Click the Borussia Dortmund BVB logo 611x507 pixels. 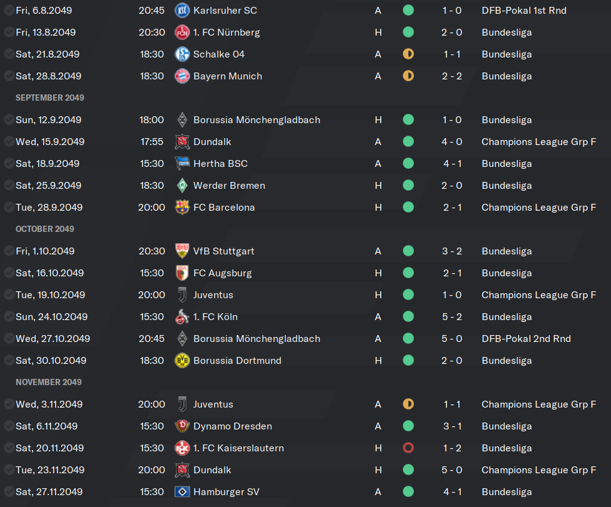tap(182, 361)
